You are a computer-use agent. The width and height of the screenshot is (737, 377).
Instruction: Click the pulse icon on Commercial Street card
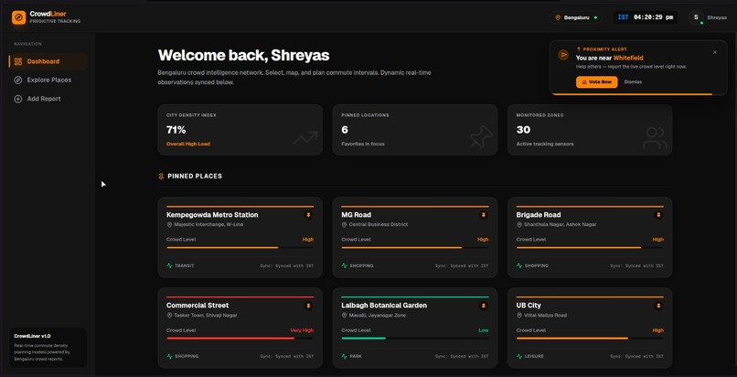tap(170, 357)
